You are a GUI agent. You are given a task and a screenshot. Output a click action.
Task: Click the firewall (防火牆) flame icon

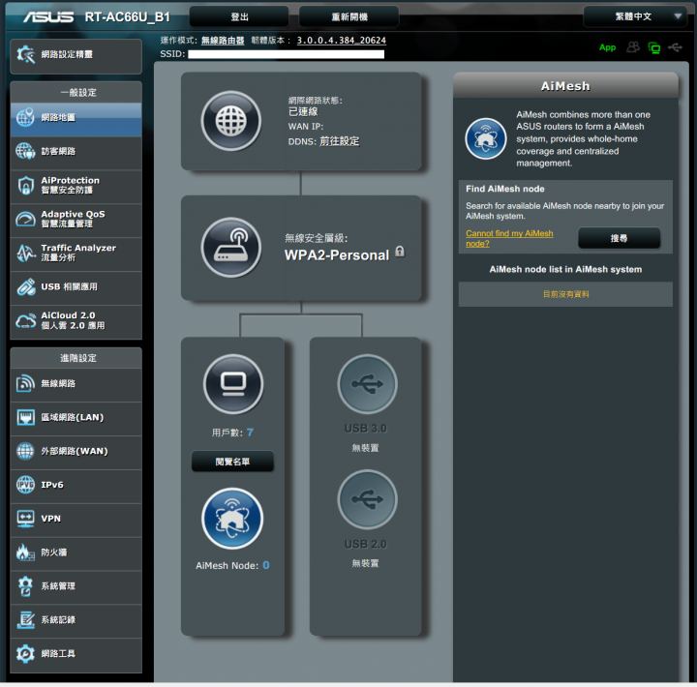click(x=25, y=553)
